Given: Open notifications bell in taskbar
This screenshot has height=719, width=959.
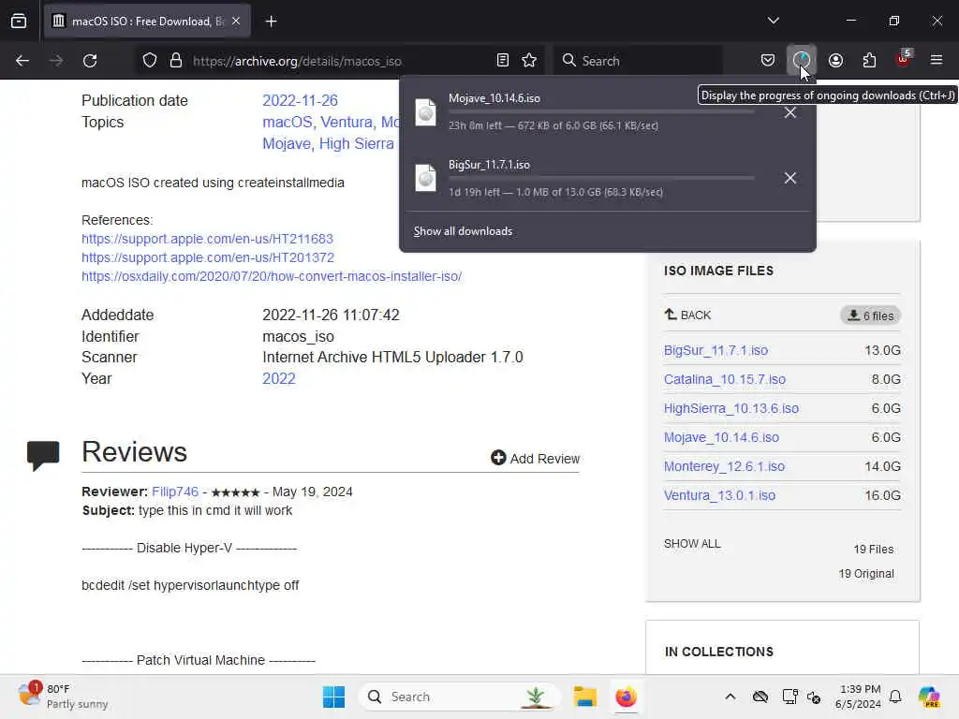Looking at the screenshot, I should tap(895, 697).
